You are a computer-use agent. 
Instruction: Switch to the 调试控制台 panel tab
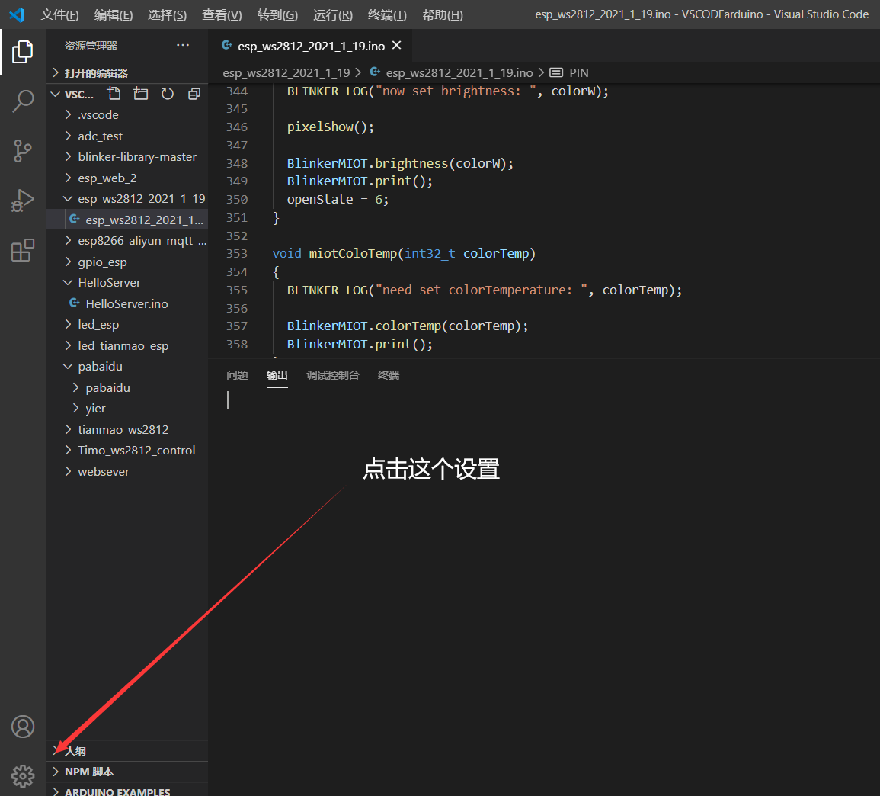(333, 375)
